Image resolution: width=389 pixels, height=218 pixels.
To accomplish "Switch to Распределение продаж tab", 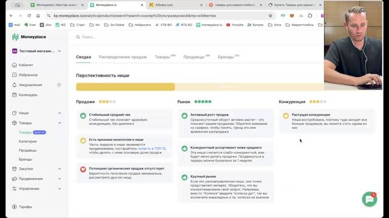I will point(123,57).
